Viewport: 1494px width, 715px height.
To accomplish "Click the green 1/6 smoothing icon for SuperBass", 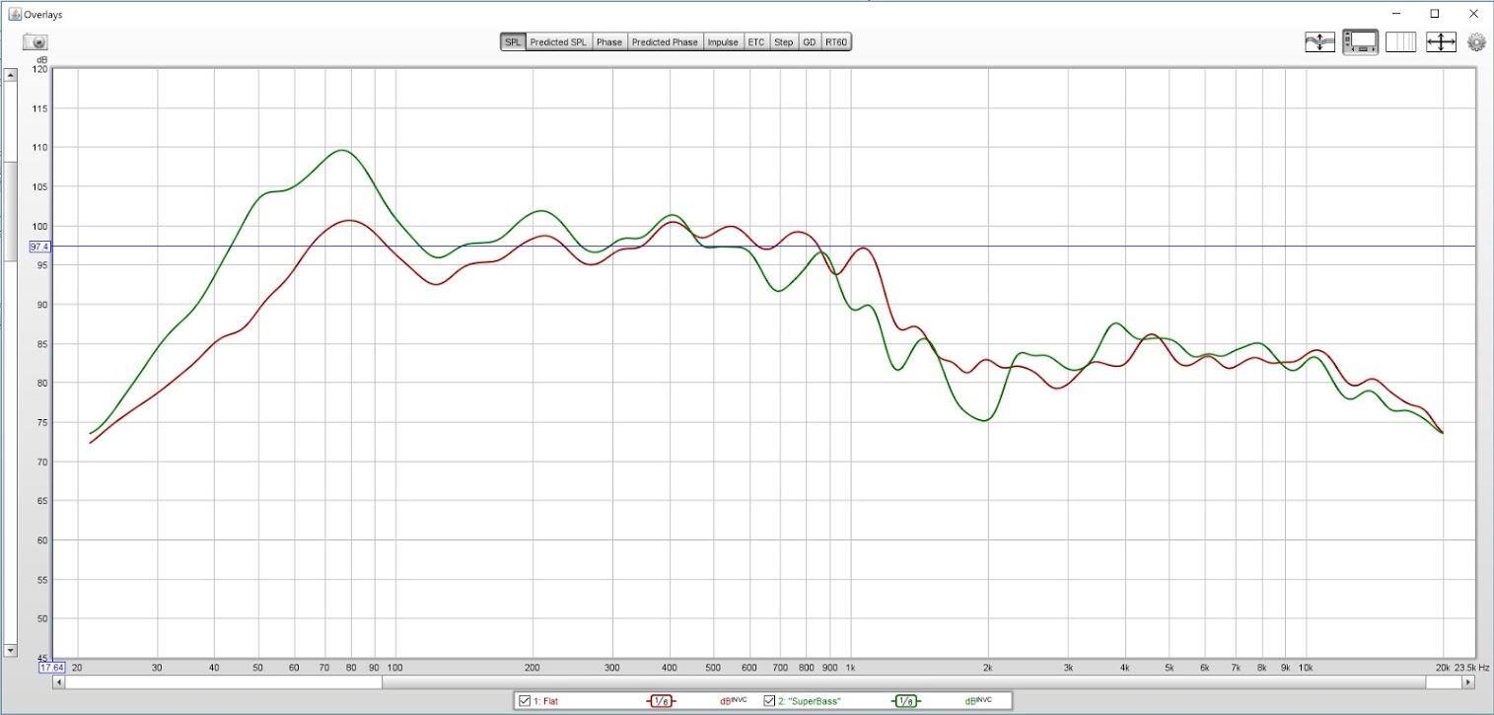I will (x=905, y=701).
